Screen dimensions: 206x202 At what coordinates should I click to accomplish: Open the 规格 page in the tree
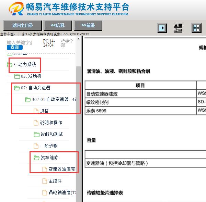[x=44, y=111]
